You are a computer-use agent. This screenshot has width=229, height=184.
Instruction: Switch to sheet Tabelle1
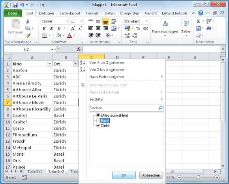point(35,171)
